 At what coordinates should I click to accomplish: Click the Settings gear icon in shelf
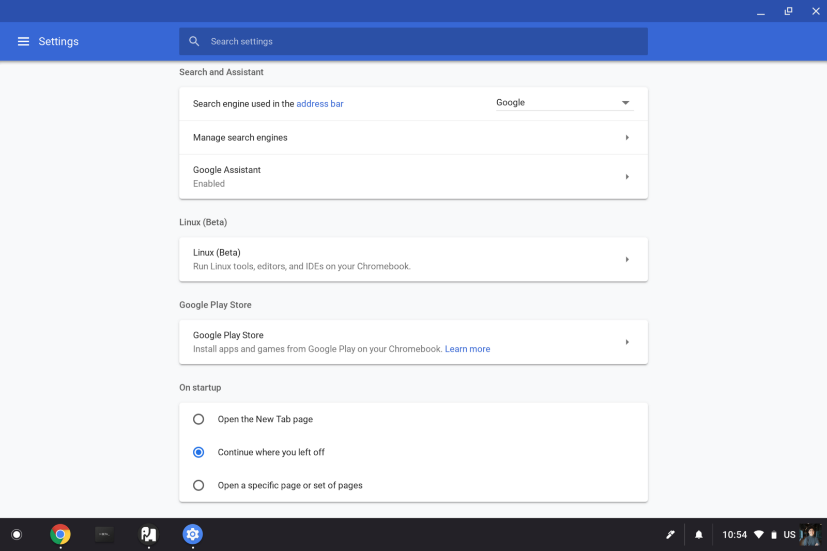coord(193,534)
